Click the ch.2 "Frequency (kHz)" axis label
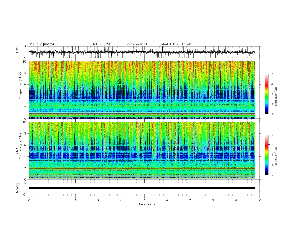The image size is (292, 225). (x=20, y=146)
